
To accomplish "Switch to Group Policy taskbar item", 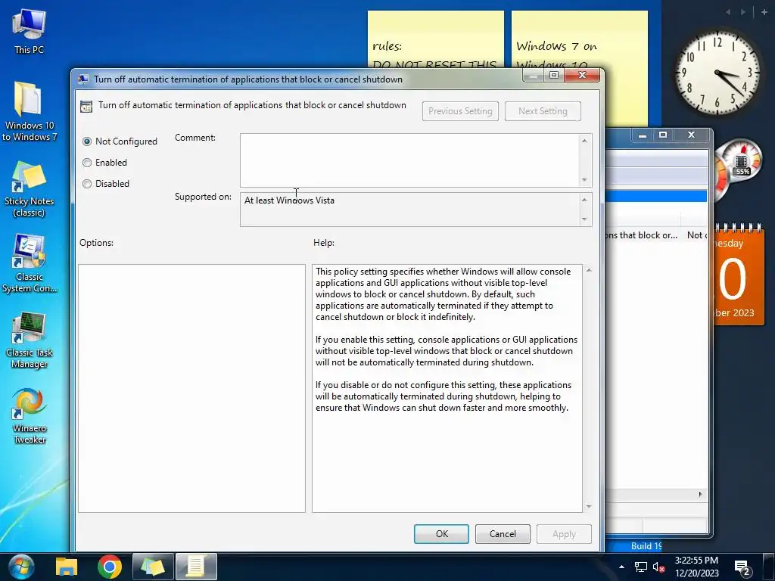I will [196, 567].
